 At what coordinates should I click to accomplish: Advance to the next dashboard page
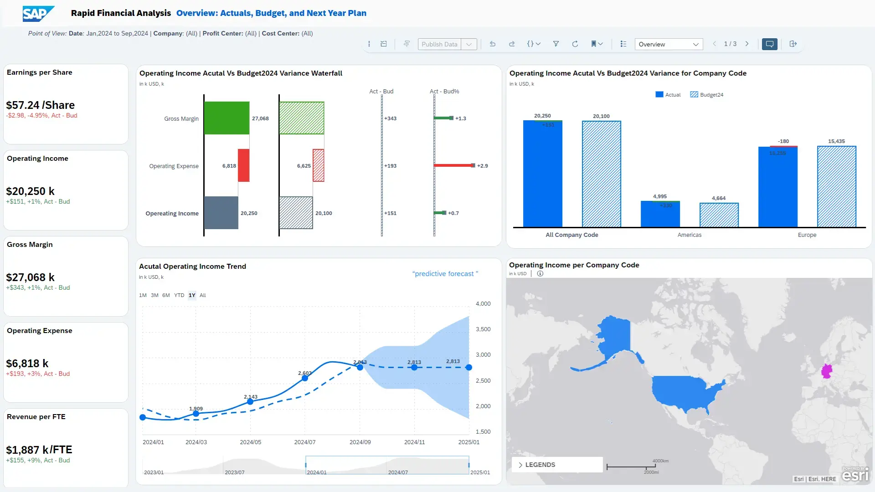pyautogui.click(x=747, y=44)
